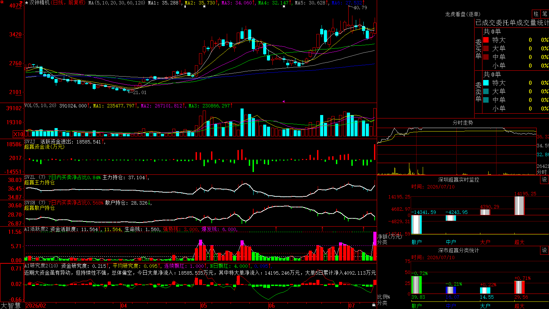
Task: Click the red 特大 swatch in 委买单
Action: click(486, 40)
